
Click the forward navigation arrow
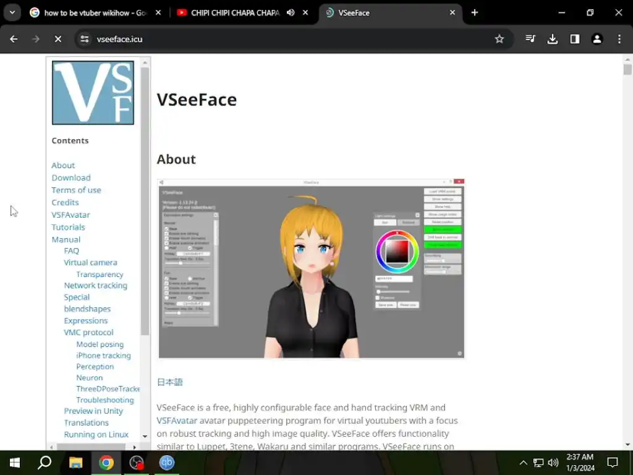pos(35,39)
